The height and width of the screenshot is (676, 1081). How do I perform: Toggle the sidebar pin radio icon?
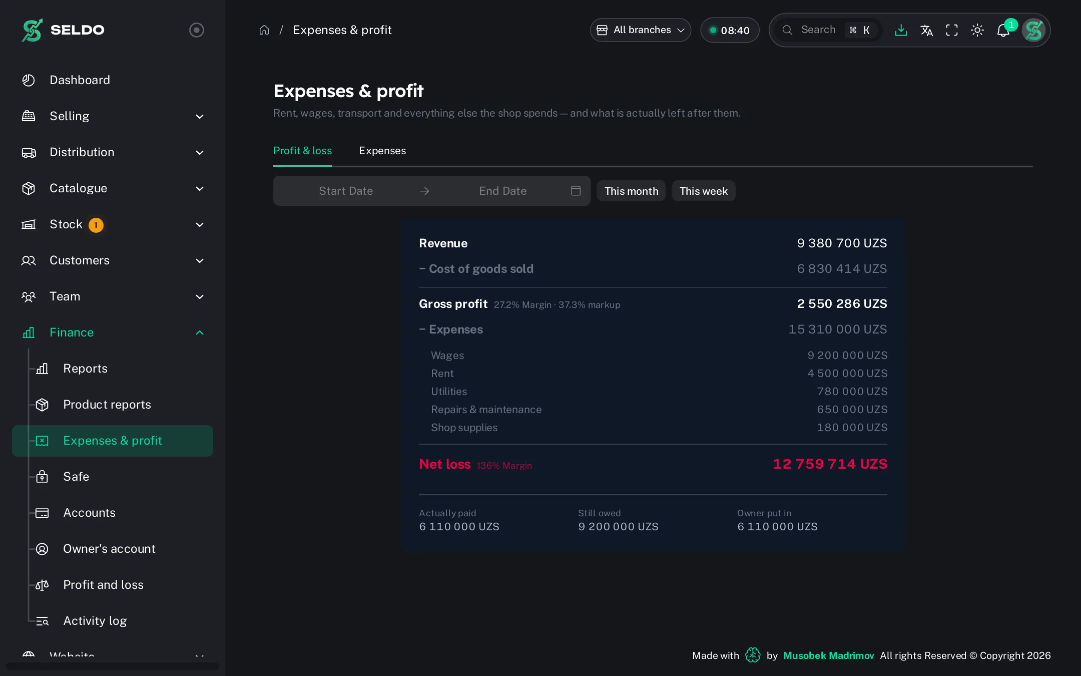tap(196, 30)
